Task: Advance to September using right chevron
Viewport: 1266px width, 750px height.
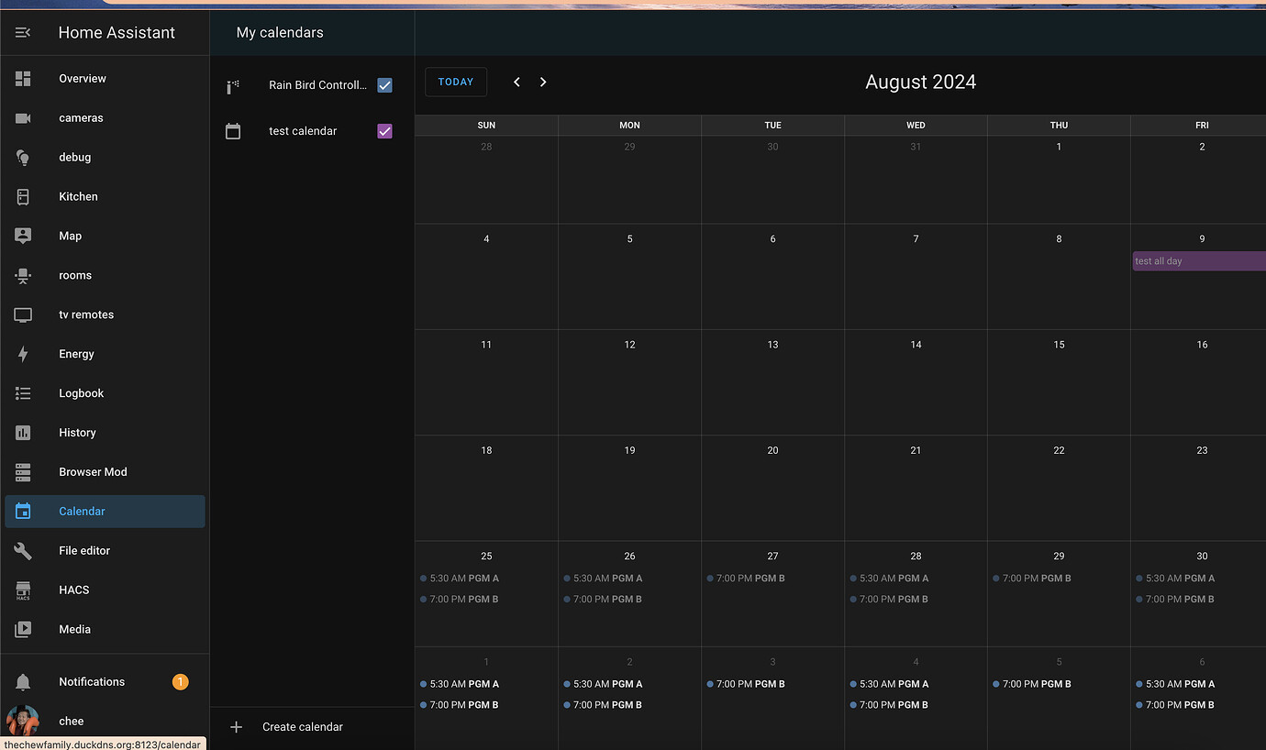Action: click(542, 82)
